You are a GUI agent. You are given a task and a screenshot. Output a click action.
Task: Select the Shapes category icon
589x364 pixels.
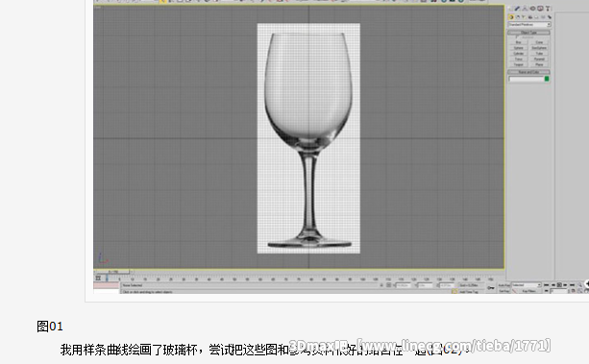(518, 17)
